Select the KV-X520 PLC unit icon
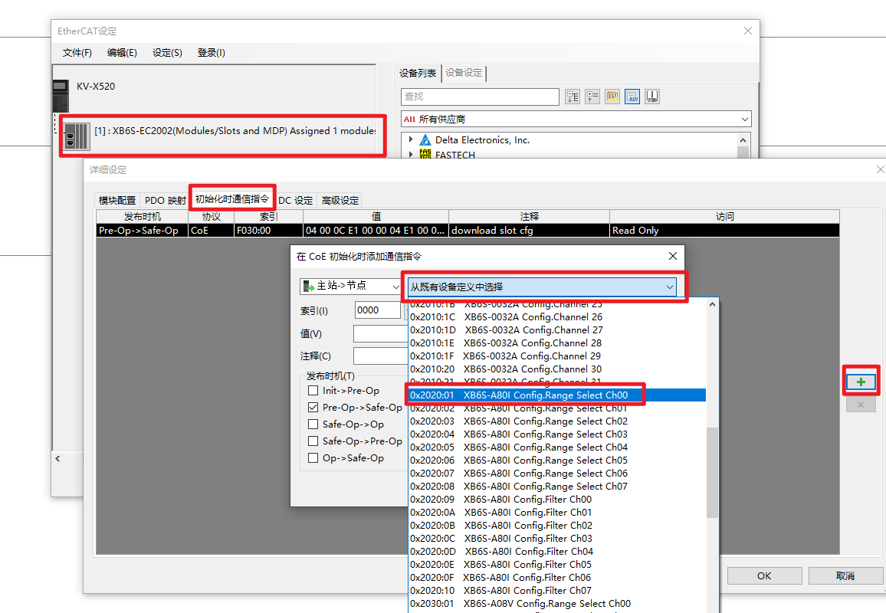 pos(61,96)
